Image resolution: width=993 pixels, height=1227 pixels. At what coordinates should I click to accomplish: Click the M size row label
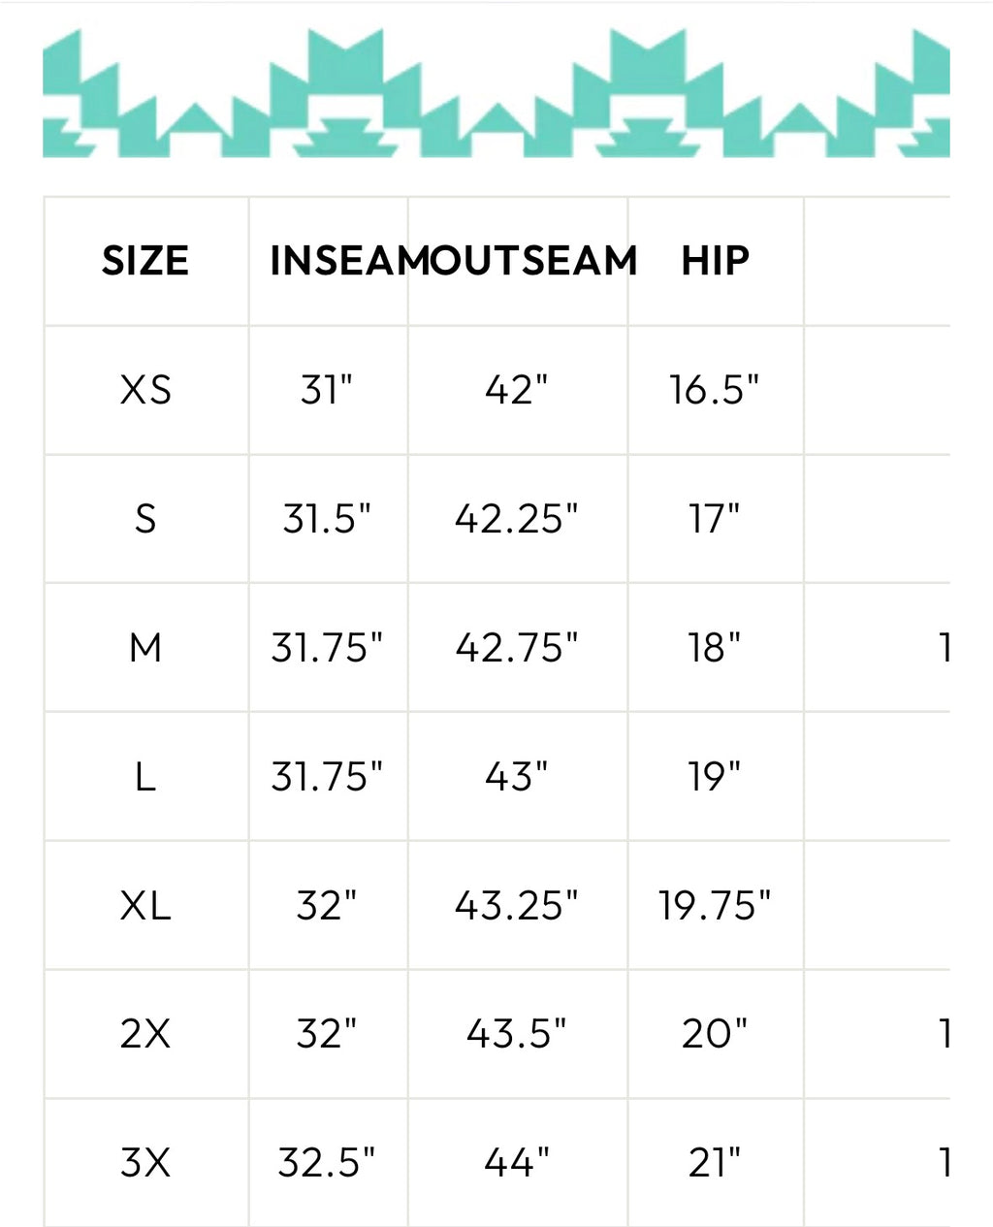coord(145,647)
